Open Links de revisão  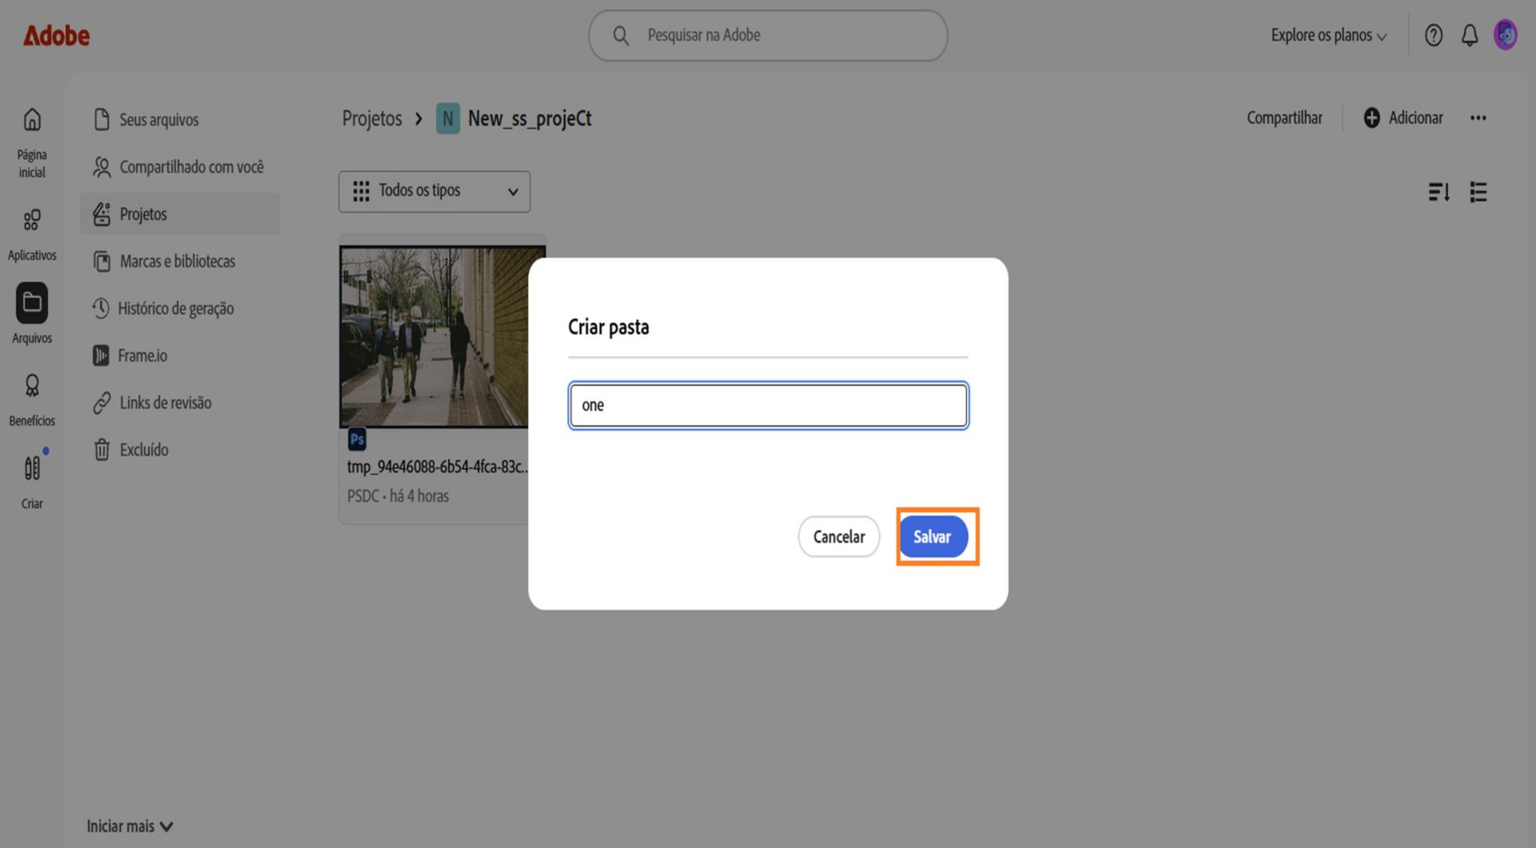152,402
